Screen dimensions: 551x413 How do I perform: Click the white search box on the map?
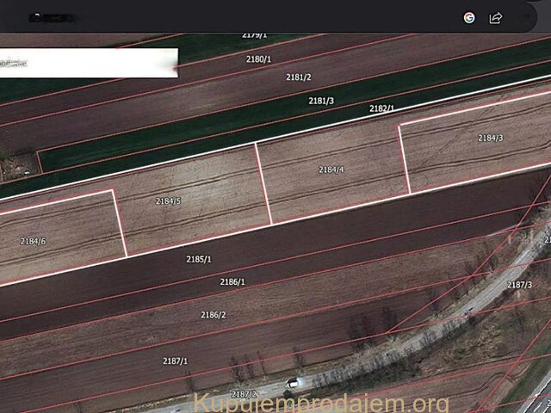click(88, 63)
